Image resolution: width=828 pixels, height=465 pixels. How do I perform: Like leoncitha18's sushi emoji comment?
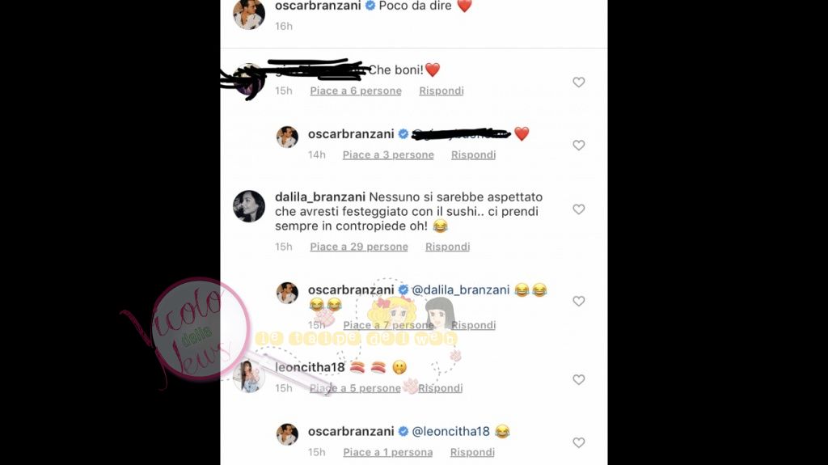(x=579, y=380)
